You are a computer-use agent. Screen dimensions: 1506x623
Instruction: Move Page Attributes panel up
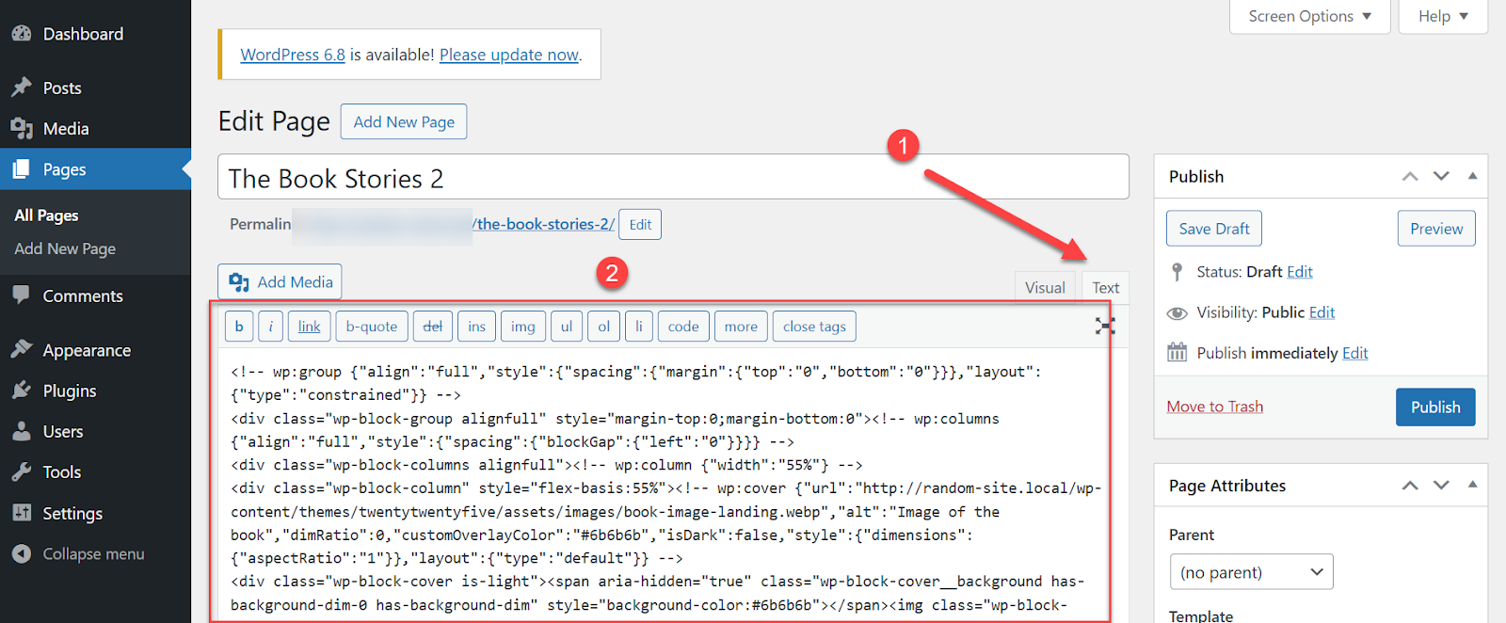pos(1410,486)
